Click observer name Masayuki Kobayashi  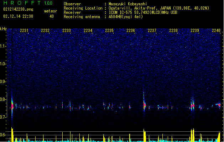[128, 4]
